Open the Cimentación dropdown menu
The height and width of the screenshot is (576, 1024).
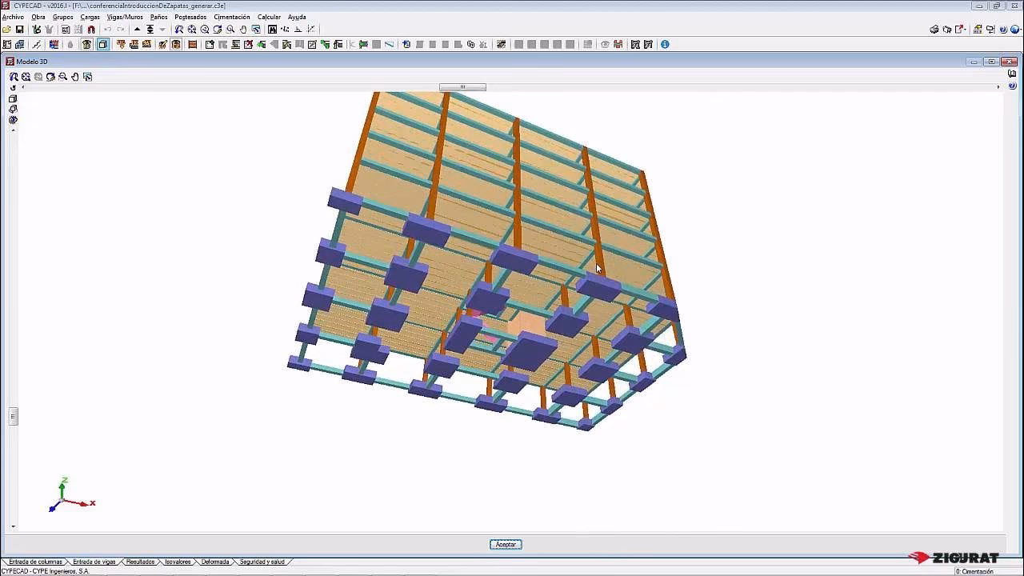click(x=231, y=17)
